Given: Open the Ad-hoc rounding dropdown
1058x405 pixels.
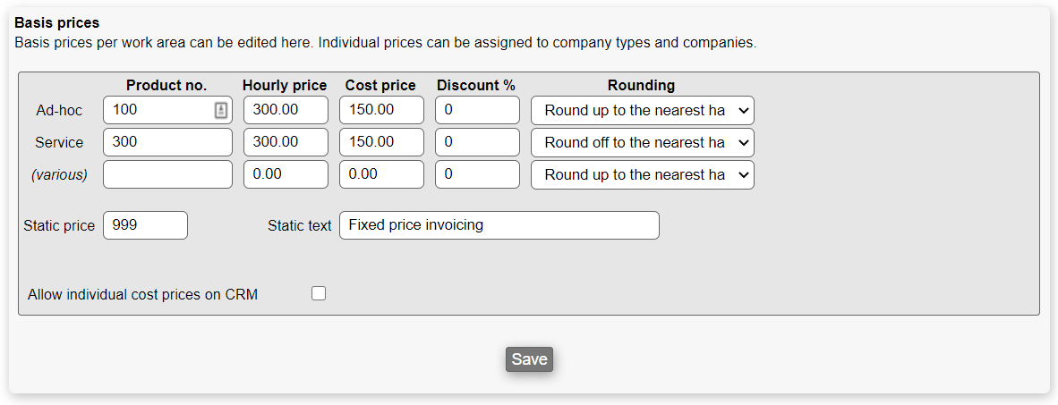Looking at the screenshot, I should (x=642, y=111).
